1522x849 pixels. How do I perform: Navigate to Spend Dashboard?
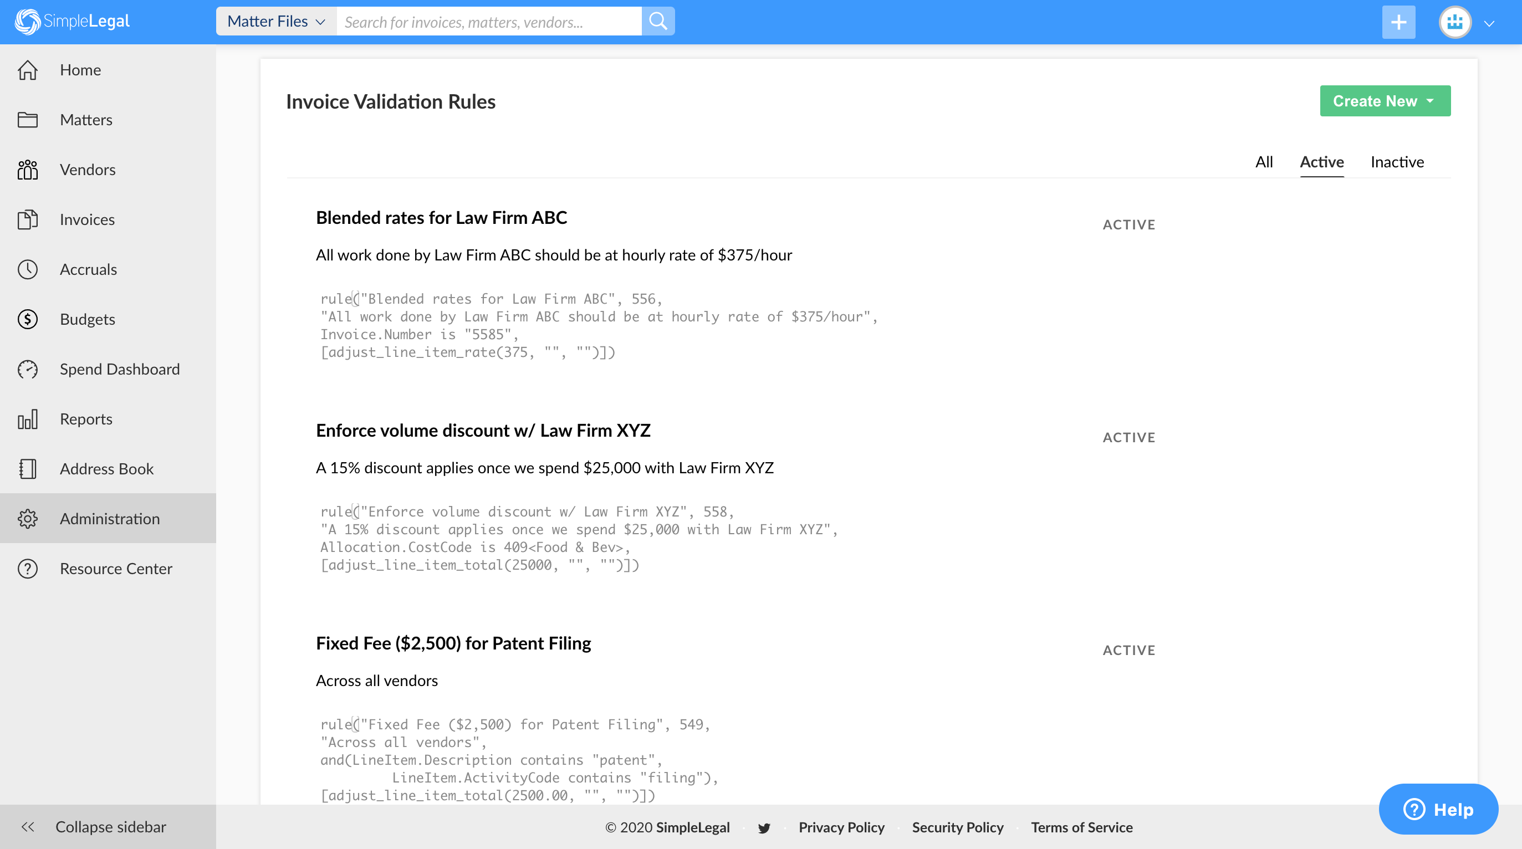tap(119, 369)
